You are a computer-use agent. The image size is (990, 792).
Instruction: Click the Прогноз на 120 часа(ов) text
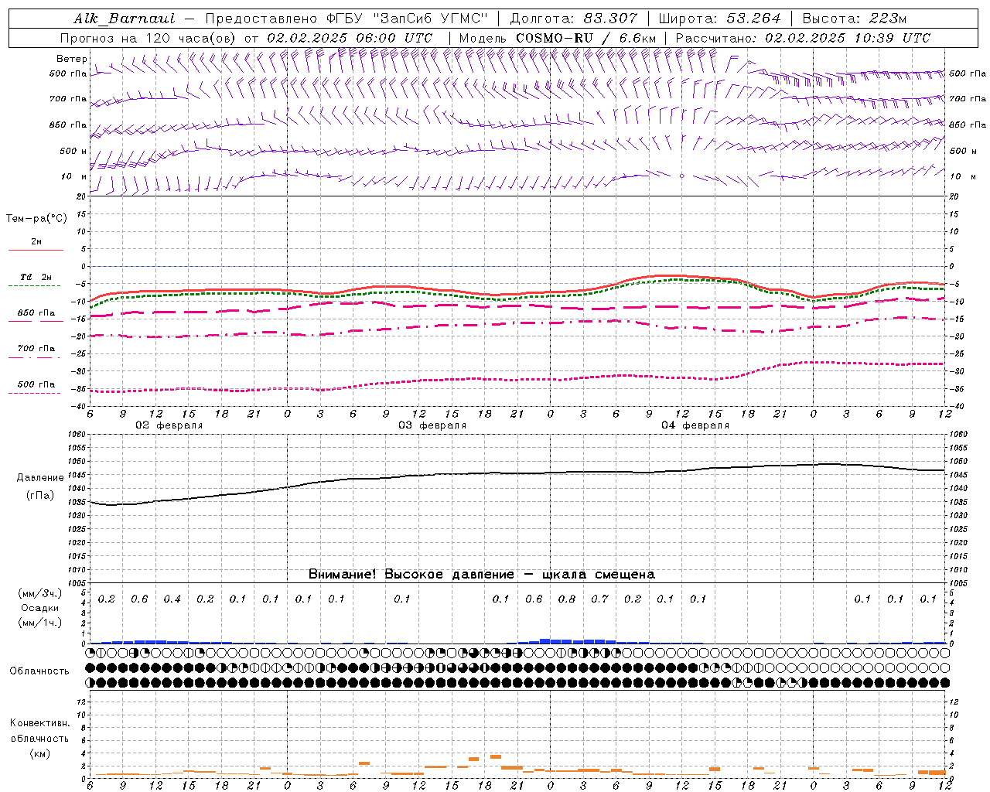(148, 38)
